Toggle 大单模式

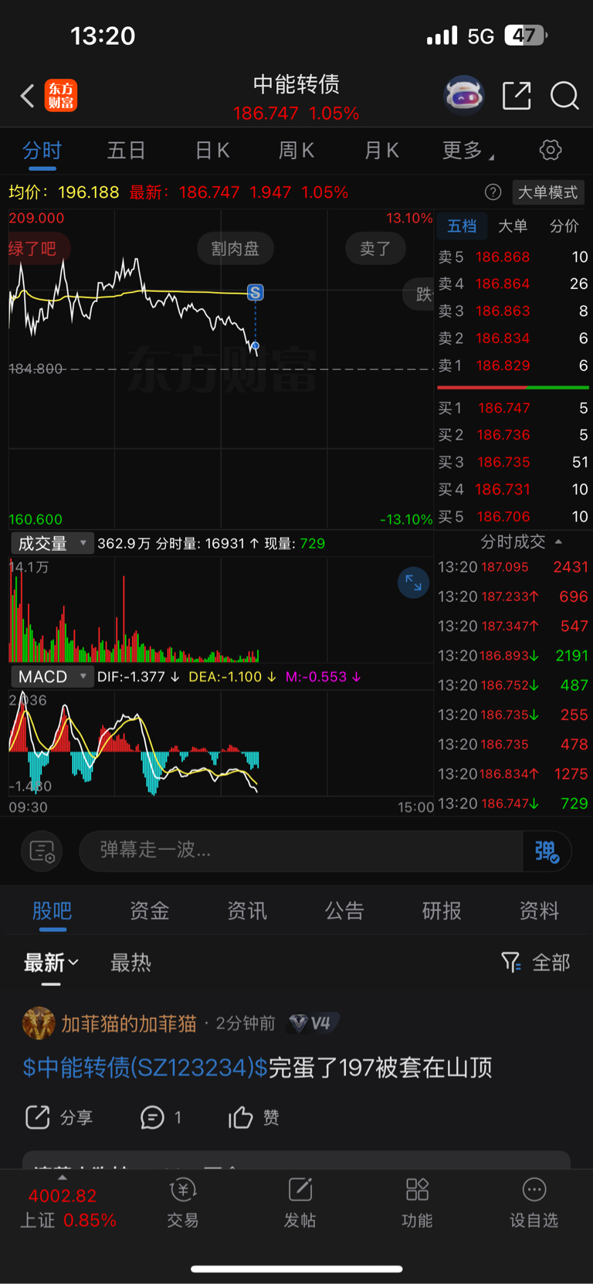(547, 192)
